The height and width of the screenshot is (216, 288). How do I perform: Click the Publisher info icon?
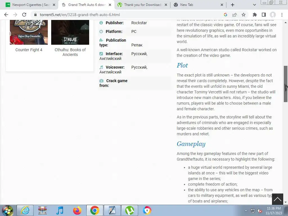(x=101, y=23)
